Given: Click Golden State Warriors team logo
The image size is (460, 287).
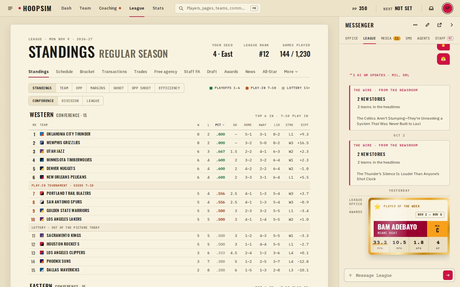Looking at the screenshot, I should point(42,211).
